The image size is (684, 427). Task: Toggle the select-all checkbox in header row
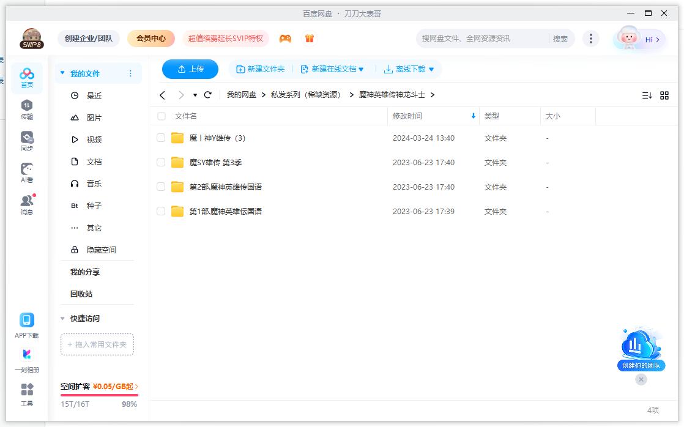(162, 116)
